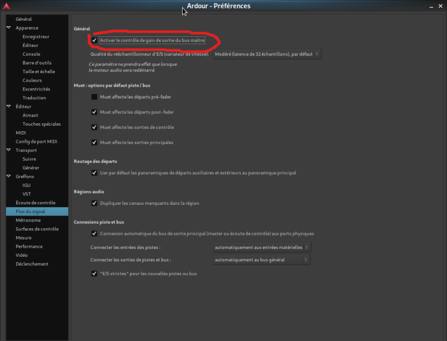Select Transport in the sidebar
Viewport: 447px width, 341px height.
coord(26,150)
